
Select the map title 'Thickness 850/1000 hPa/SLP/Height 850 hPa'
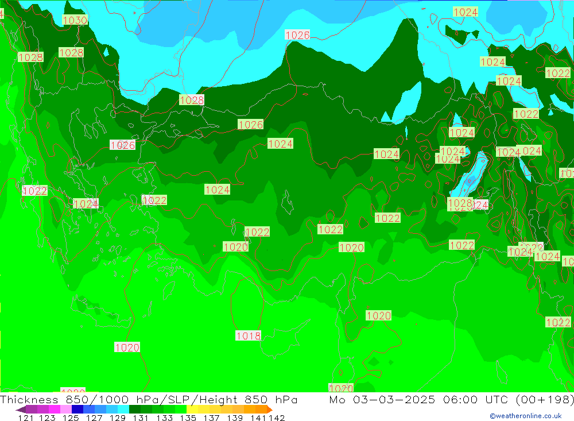click(x=149, y=399)
